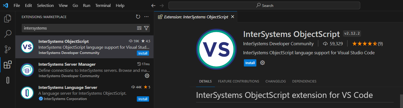Select InterSystems ObjectScript list entry
The width and height of the screenshot is (403, 108).
[x=84, y=47]
